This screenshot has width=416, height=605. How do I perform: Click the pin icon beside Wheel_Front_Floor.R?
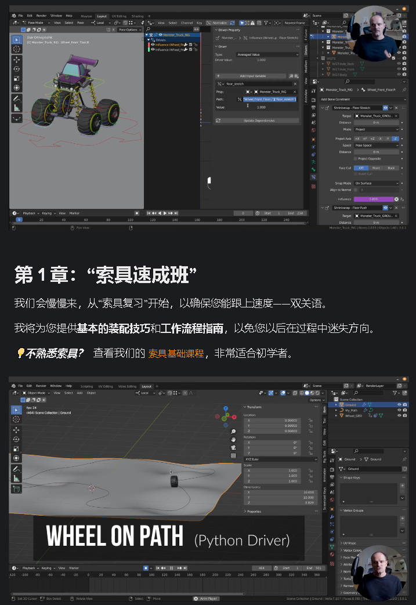[404, 89]
